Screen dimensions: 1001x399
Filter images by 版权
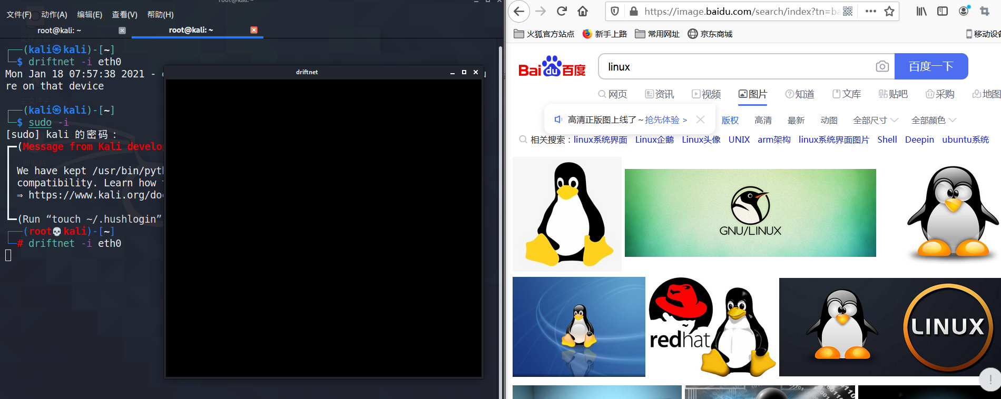click(x=730, y=121)
